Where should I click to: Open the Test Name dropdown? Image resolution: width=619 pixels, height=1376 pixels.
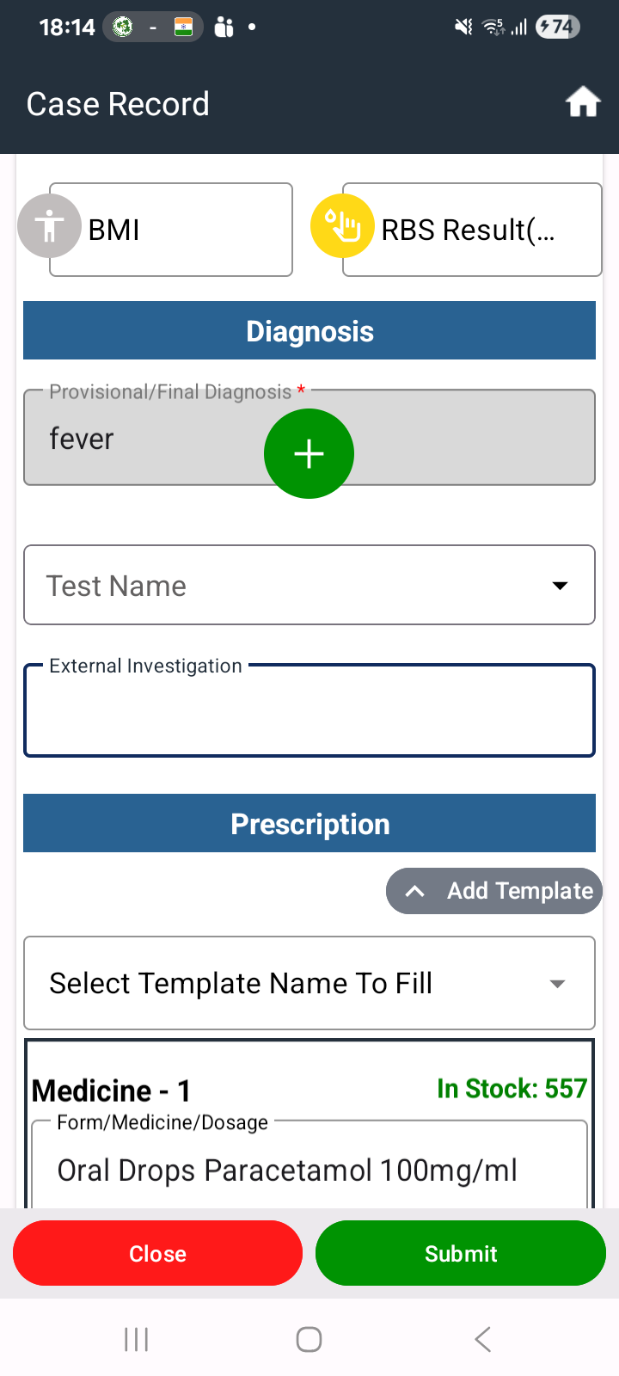tap(309, 585)
